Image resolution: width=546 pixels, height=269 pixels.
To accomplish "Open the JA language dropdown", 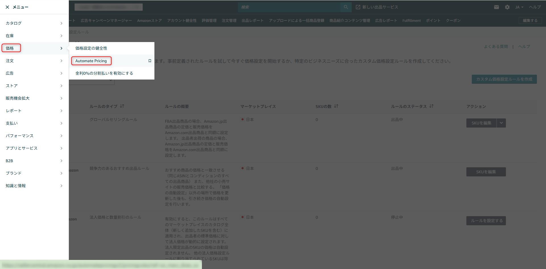I will 519,7.
